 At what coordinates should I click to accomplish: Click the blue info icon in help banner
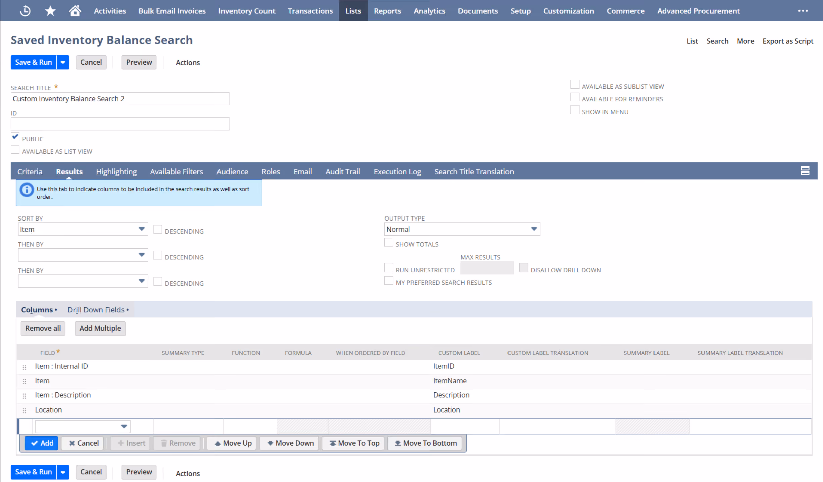27,190
